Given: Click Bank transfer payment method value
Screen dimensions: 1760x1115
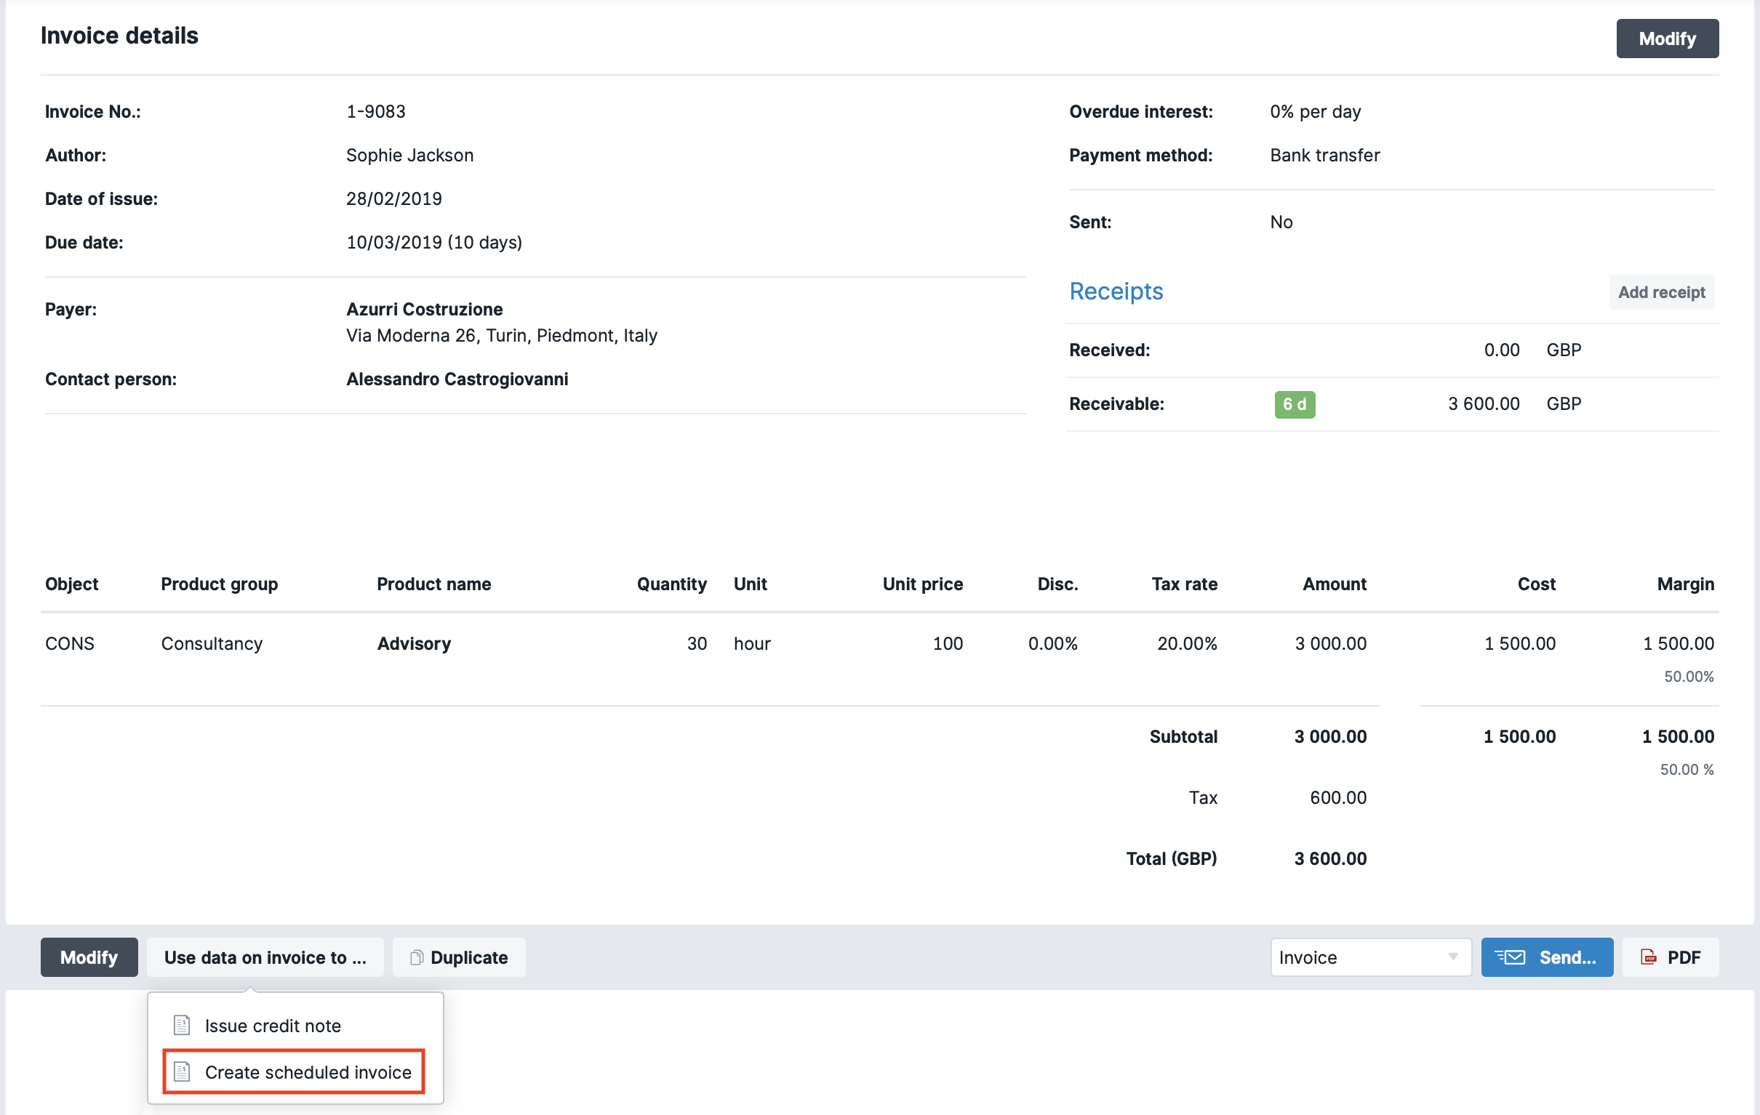Looking at the screenshot, I should [1325, 155].
